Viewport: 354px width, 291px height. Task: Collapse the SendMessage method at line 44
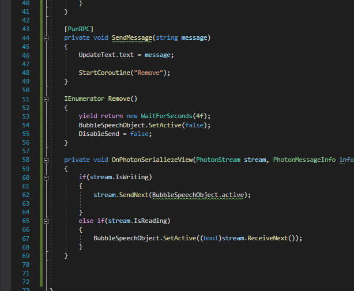46,38
